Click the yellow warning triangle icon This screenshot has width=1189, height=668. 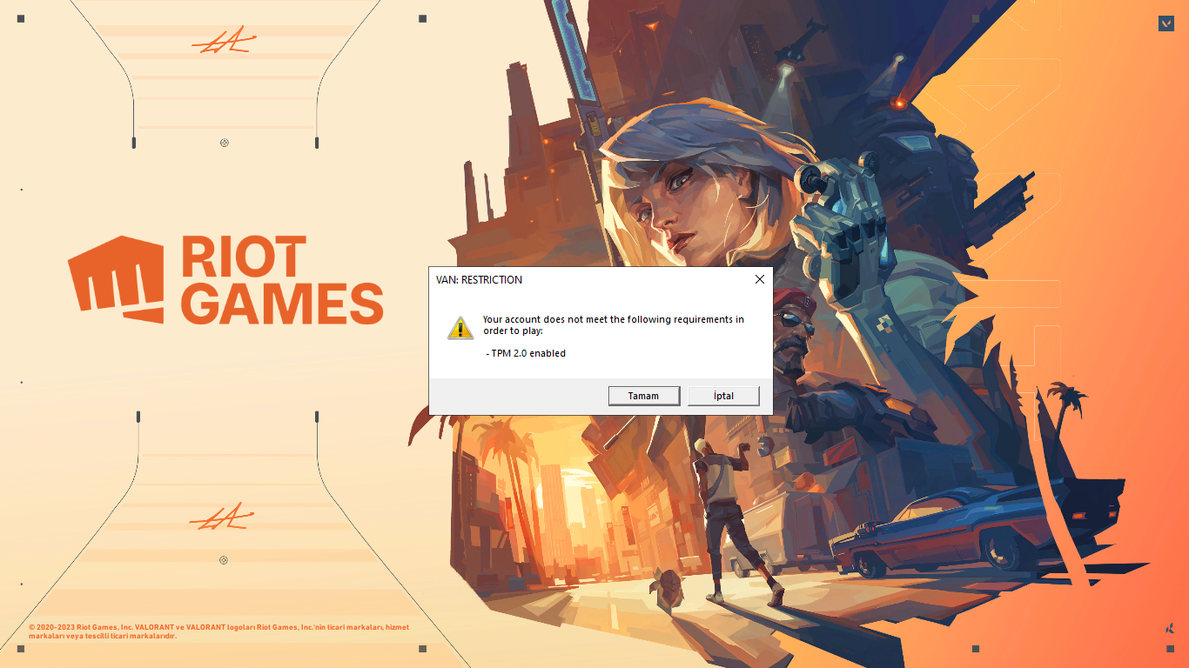click(x=460, y=328)
